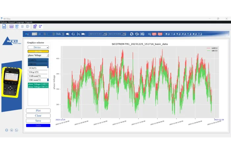Viewport: 231px width, 154px height.
Task: Click the yellow button under Device dropdown
Action: [x=38, y=51]
